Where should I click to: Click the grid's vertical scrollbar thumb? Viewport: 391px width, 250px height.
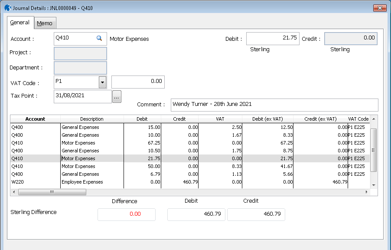click(374, 150)
